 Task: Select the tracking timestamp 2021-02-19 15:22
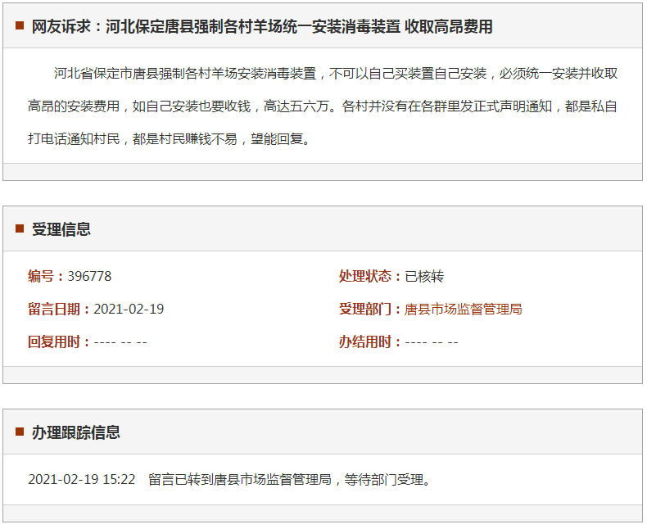point(81,479)
